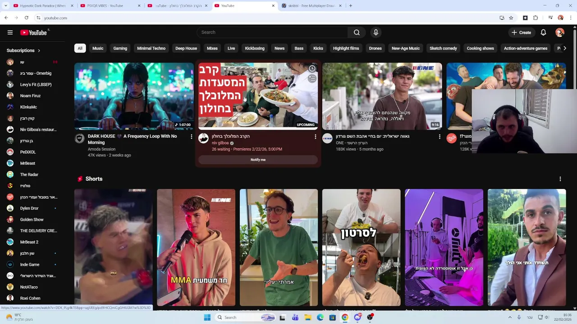Open the YouTube account avatar menu
Viewport: 577px width, 324px height.
(560, 32)
